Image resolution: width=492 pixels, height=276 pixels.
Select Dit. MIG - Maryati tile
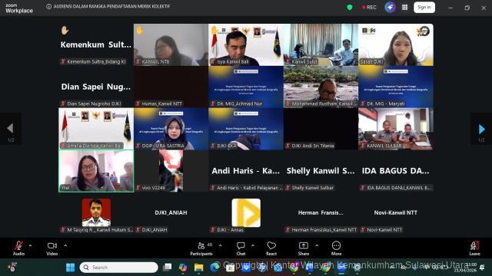click(x=396, y=87)
